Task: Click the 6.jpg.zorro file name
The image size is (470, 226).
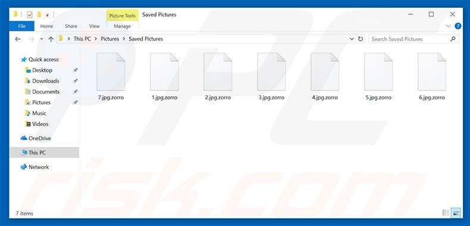Action: pos(432,98)
